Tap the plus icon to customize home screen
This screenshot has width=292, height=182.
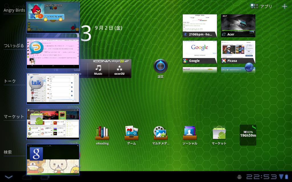(285, 7)
